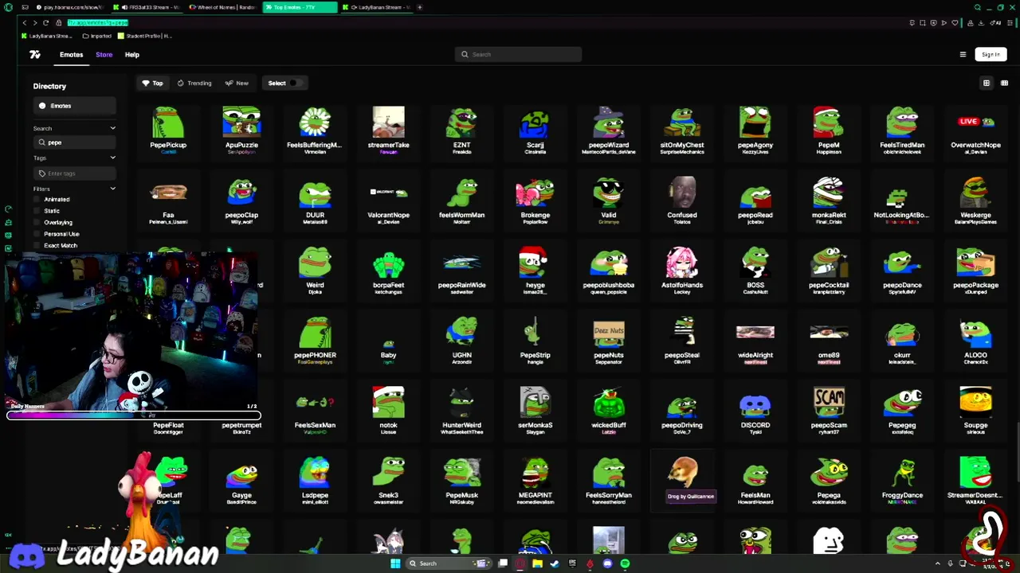Click the Opera GX logo at top left
The image size is (1020, 573).
point(10,7)
